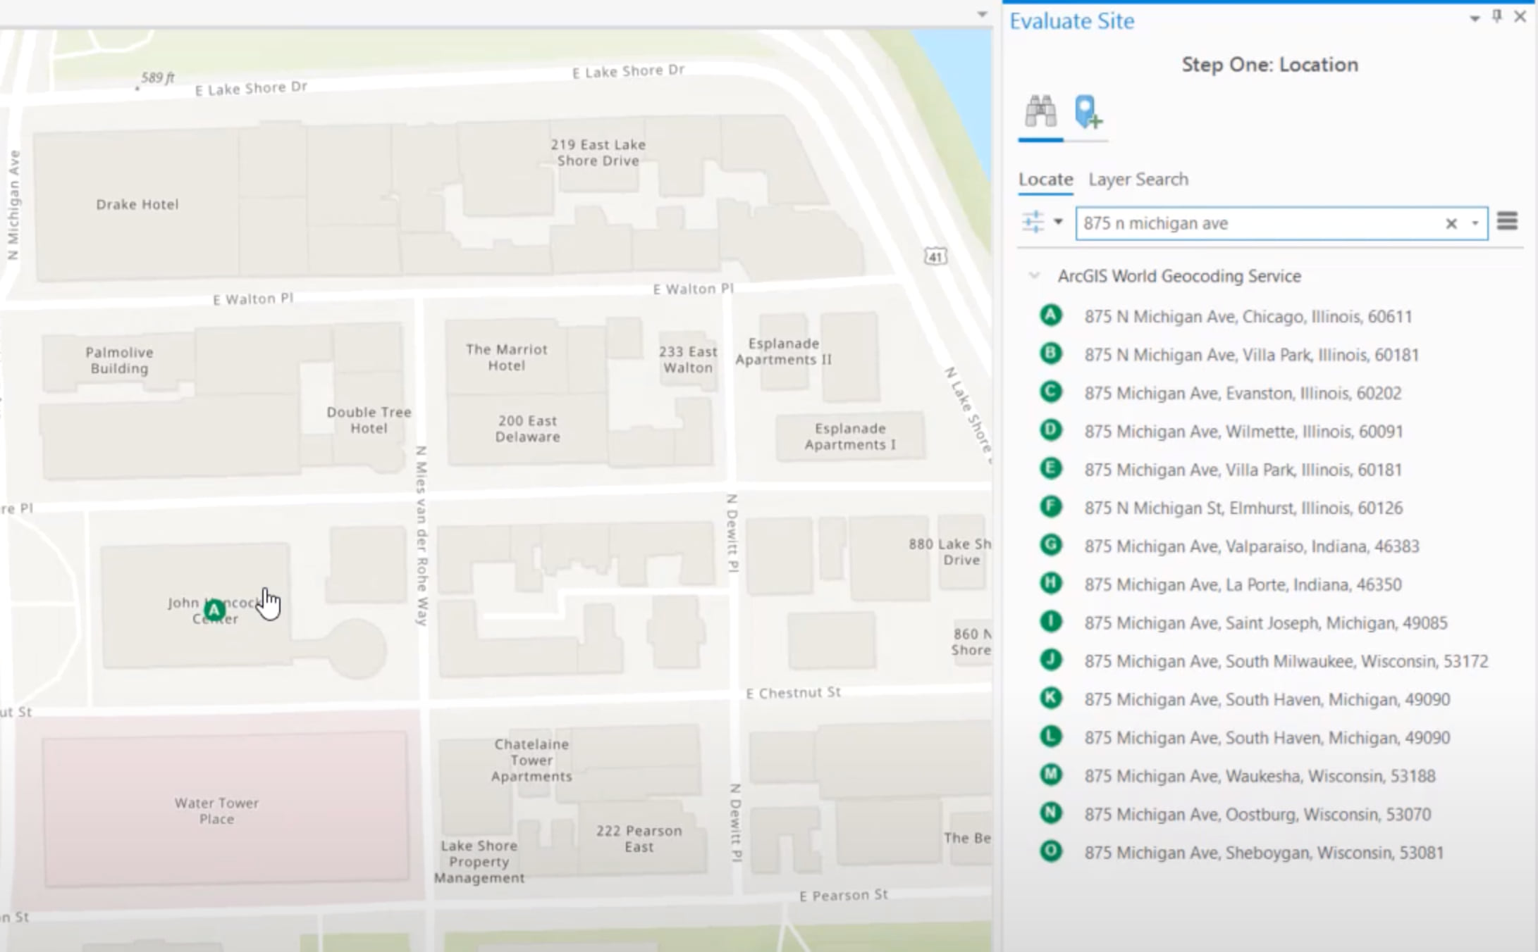Select the Locate tab
1538x952 pixels.
(1045, 180)
